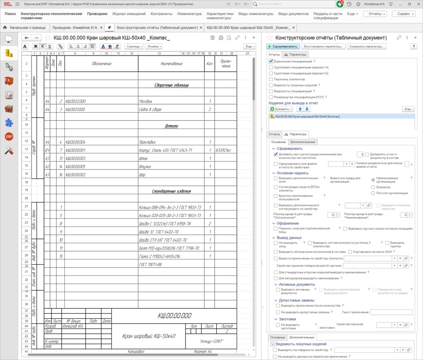Viewport: 423px width, 360px height.
Task: Align cell text to the right
Action: pos(85,46)
